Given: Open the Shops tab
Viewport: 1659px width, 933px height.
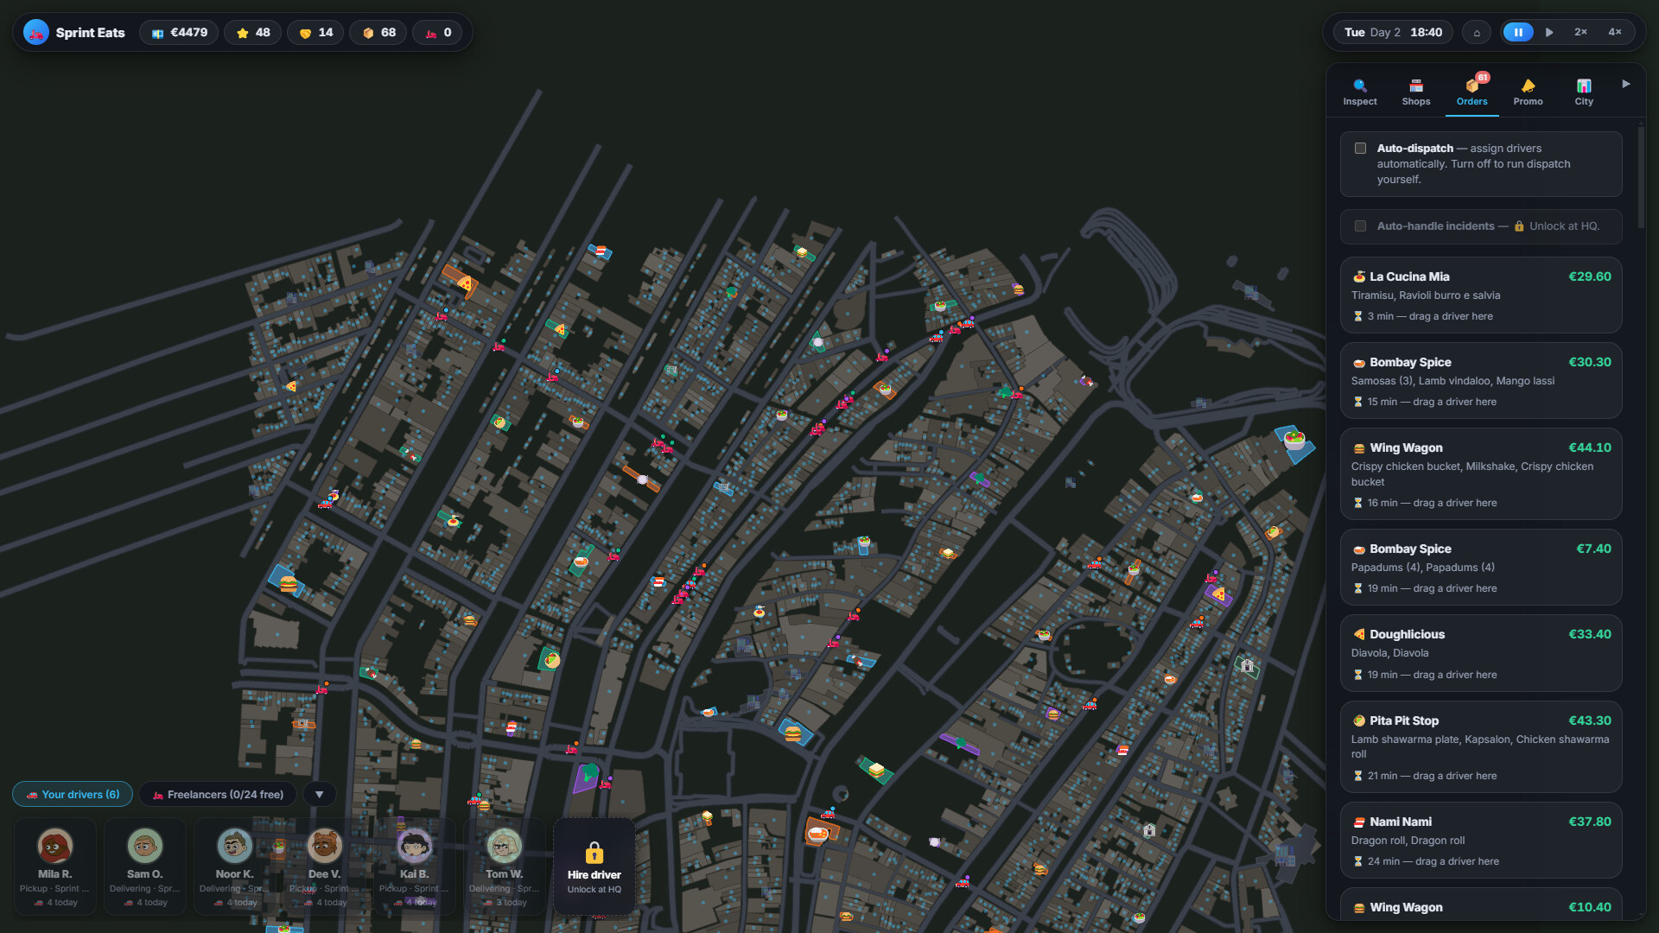Looking at the screenshot, I should coord(1416,92).
